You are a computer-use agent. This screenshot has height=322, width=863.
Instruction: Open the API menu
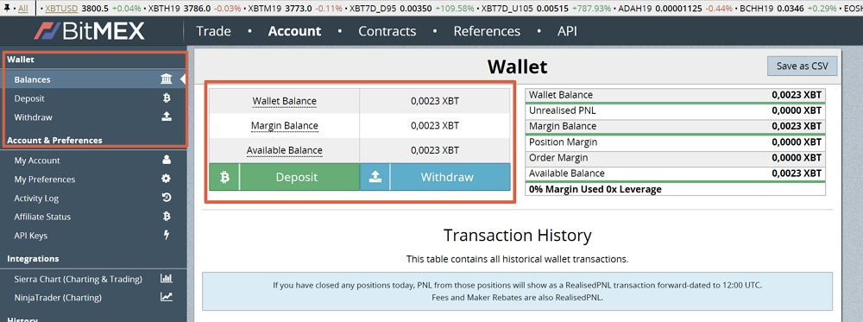pyautogui.click(x=568, y=31)
